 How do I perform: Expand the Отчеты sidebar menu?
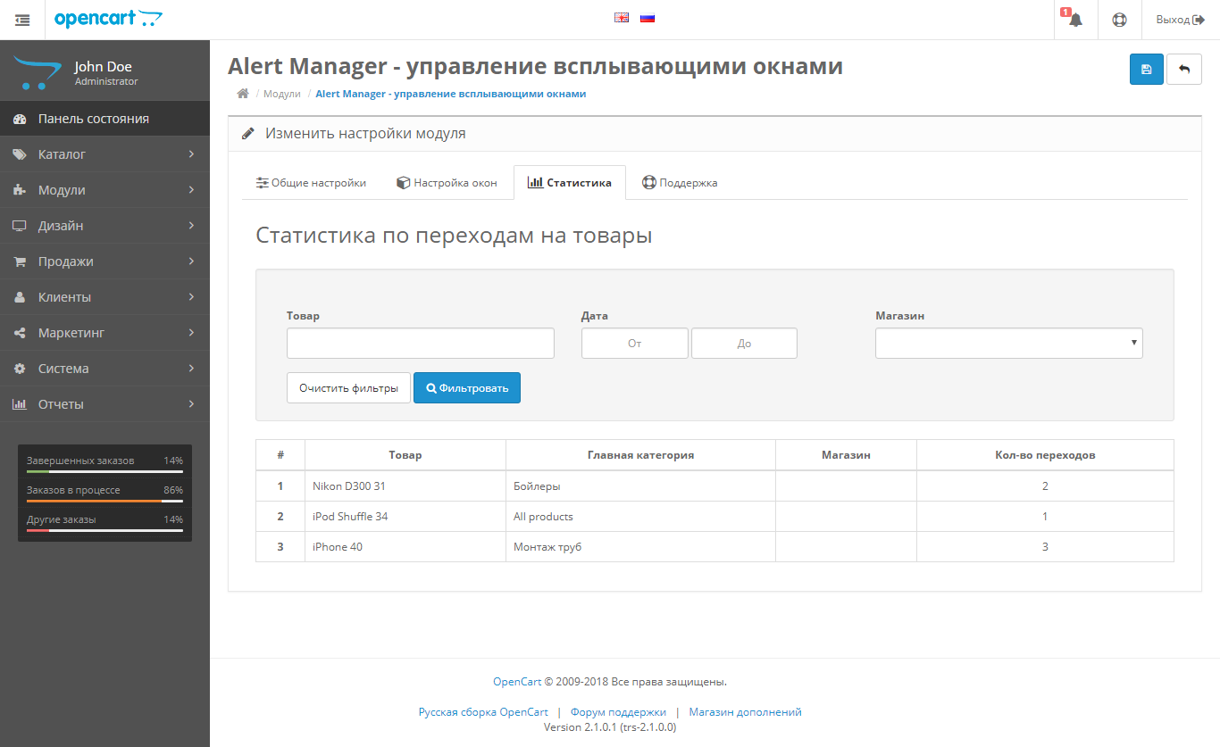pos(104,404)
